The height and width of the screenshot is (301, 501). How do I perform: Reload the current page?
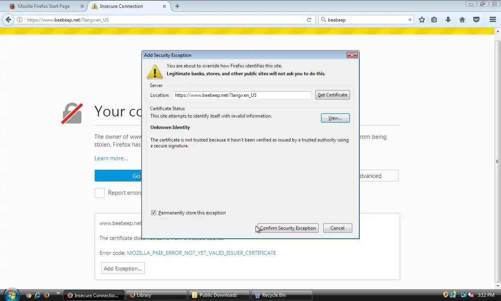[309, 20]
